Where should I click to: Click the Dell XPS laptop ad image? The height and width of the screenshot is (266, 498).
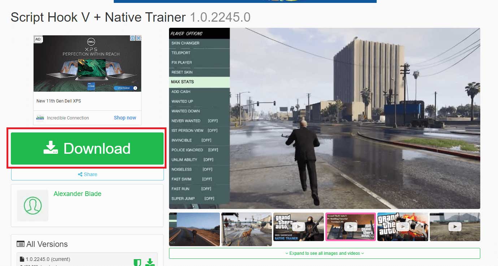tap(87, 64)
